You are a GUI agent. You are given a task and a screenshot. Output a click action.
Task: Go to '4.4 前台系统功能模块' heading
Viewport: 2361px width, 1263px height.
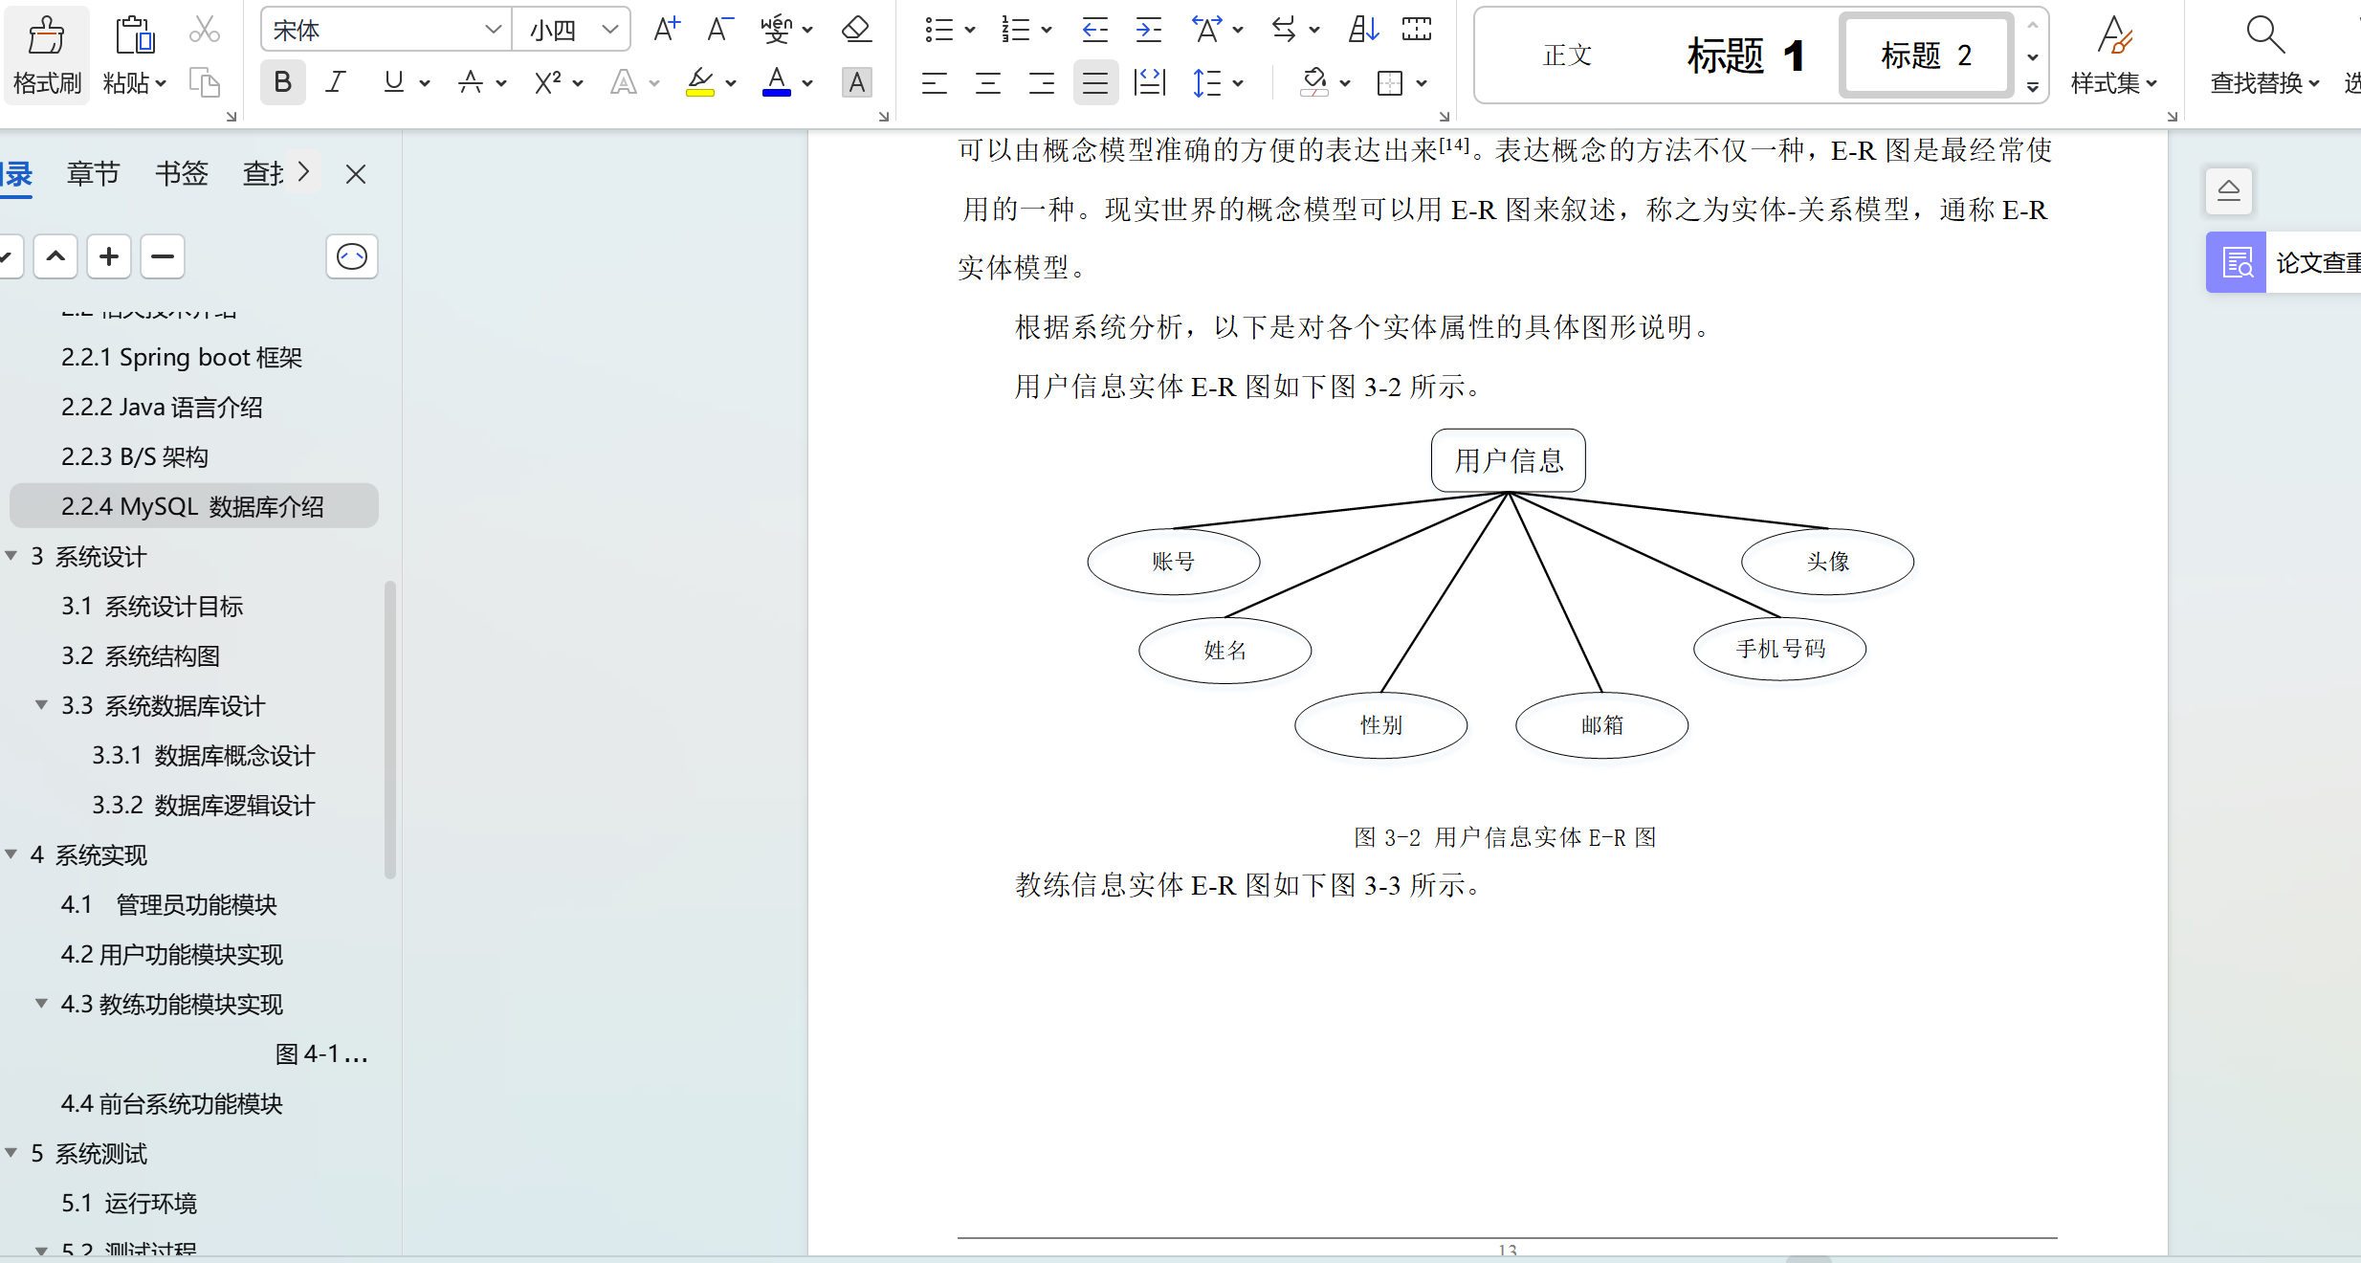[172, 1103]
